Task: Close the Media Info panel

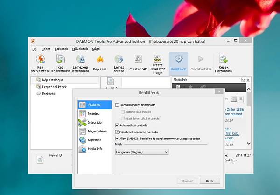Action: (x=248, y=80)
